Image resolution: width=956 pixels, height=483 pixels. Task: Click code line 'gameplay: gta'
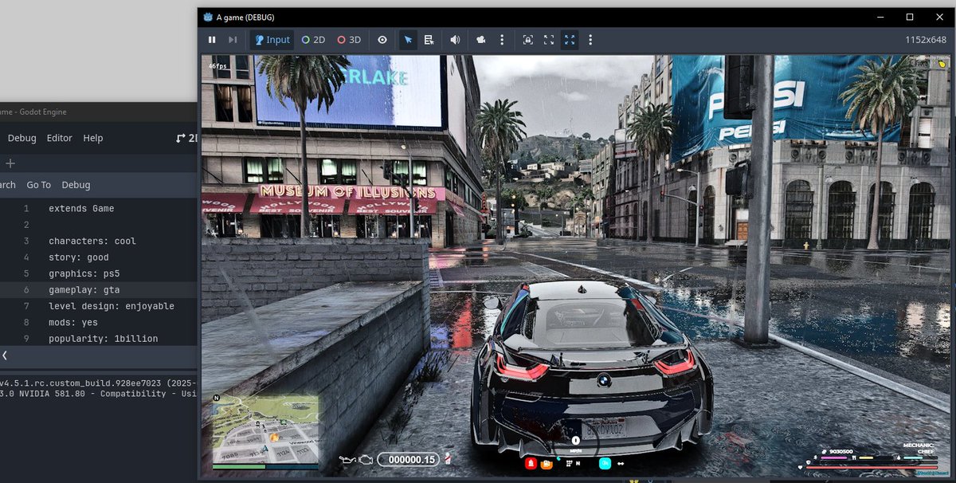click(84, 290)
